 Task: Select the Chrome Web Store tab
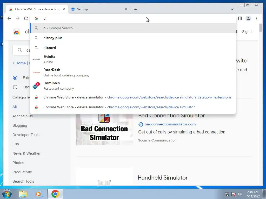coord(37,9)
